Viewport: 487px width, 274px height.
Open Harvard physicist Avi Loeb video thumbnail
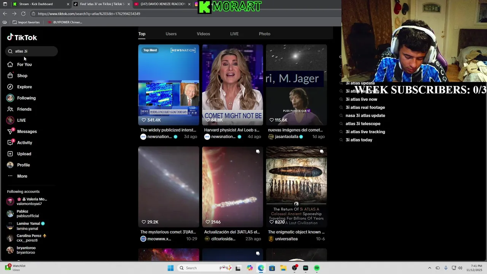[232, 85]
